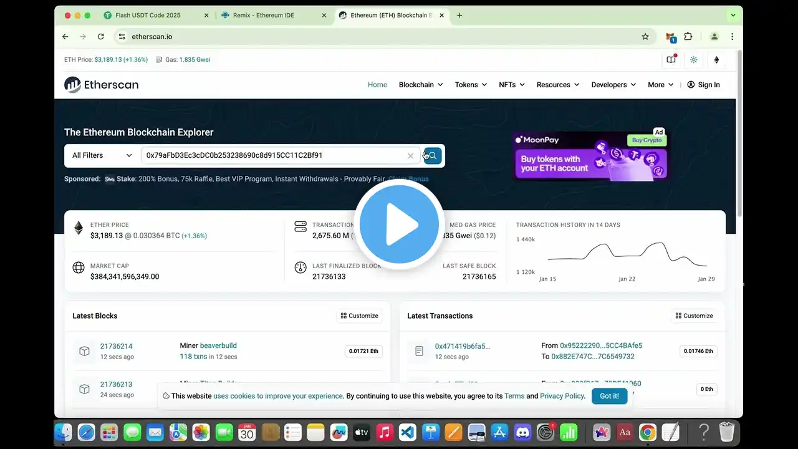Open the Resources dropdown
798x449 pixels.
558,85
